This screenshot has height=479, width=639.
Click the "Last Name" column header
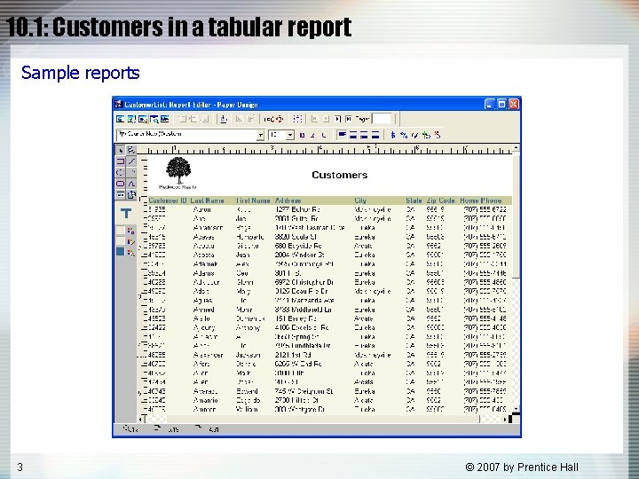pyautogui.click(x=207, y=200)
